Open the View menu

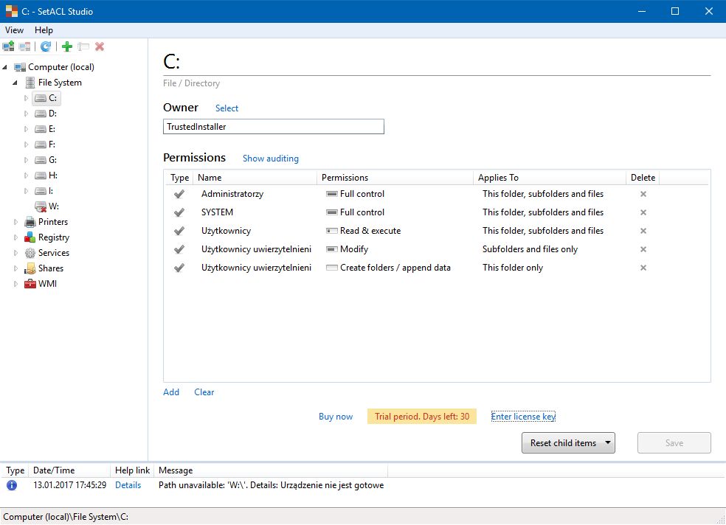14,30
